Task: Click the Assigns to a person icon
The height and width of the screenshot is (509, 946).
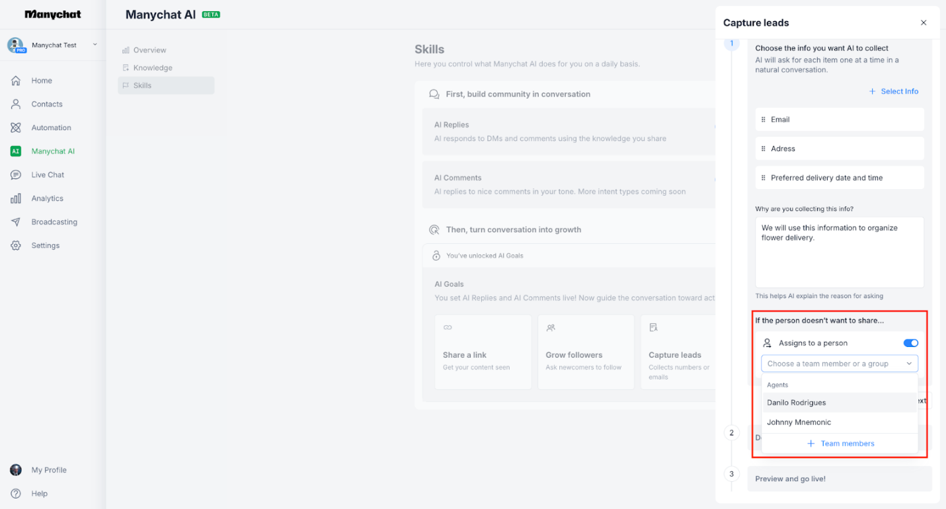Action: (x=767, y=342)
